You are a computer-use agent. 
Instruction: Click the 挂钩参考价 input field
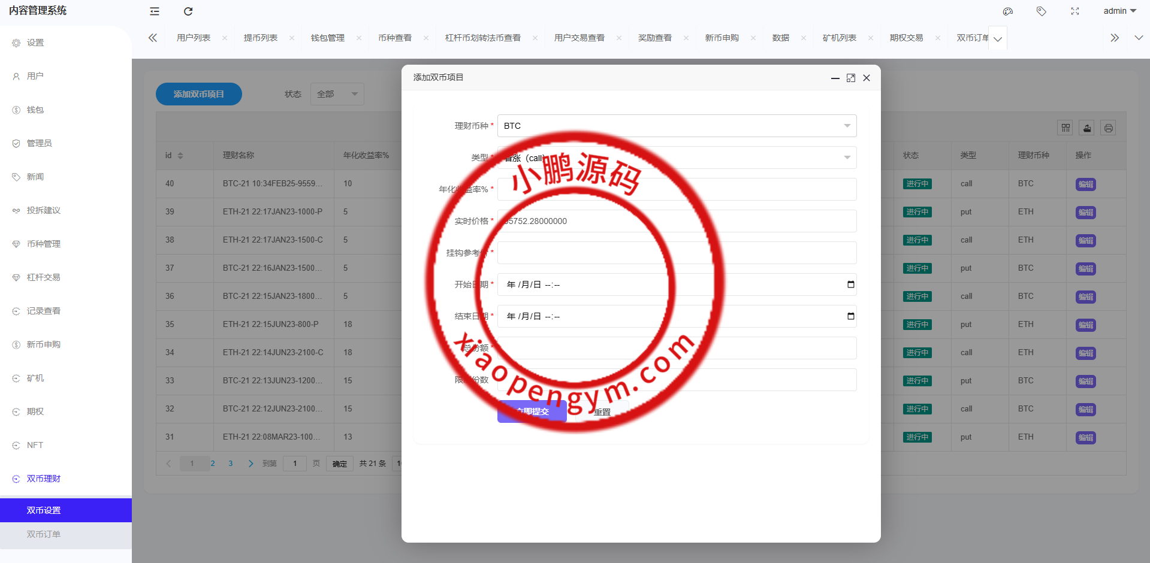coord(677,253)
